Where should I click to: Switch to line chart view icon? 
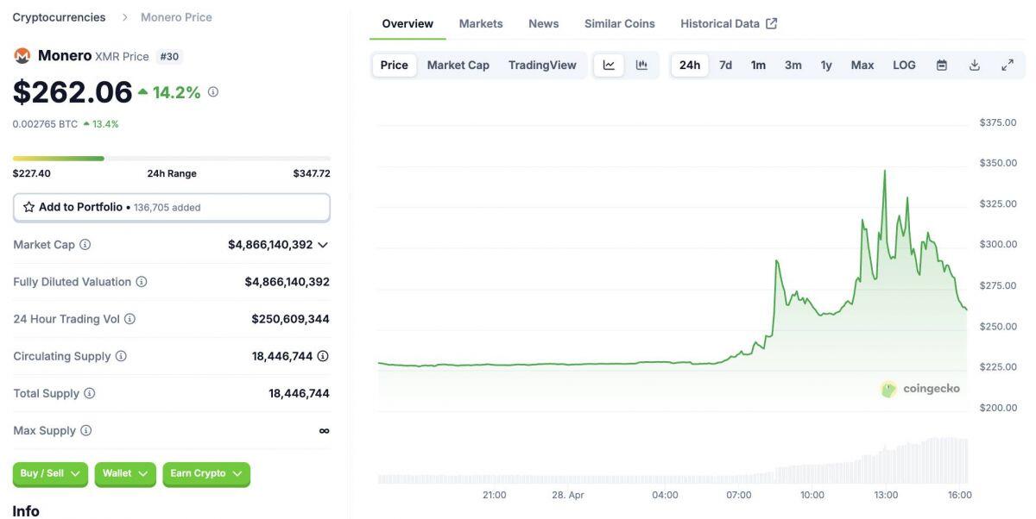pyautogui.click(x=609, y=65)
